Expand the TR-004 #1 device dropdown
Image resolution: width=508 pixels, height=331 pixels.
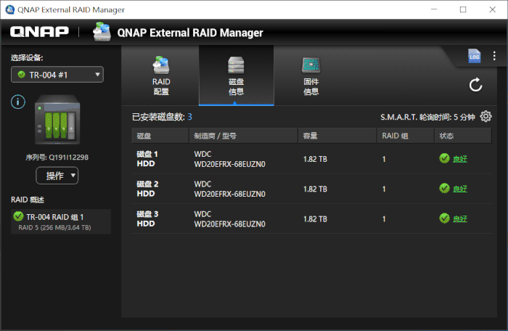pyautogui.click(x=57, y=75)
